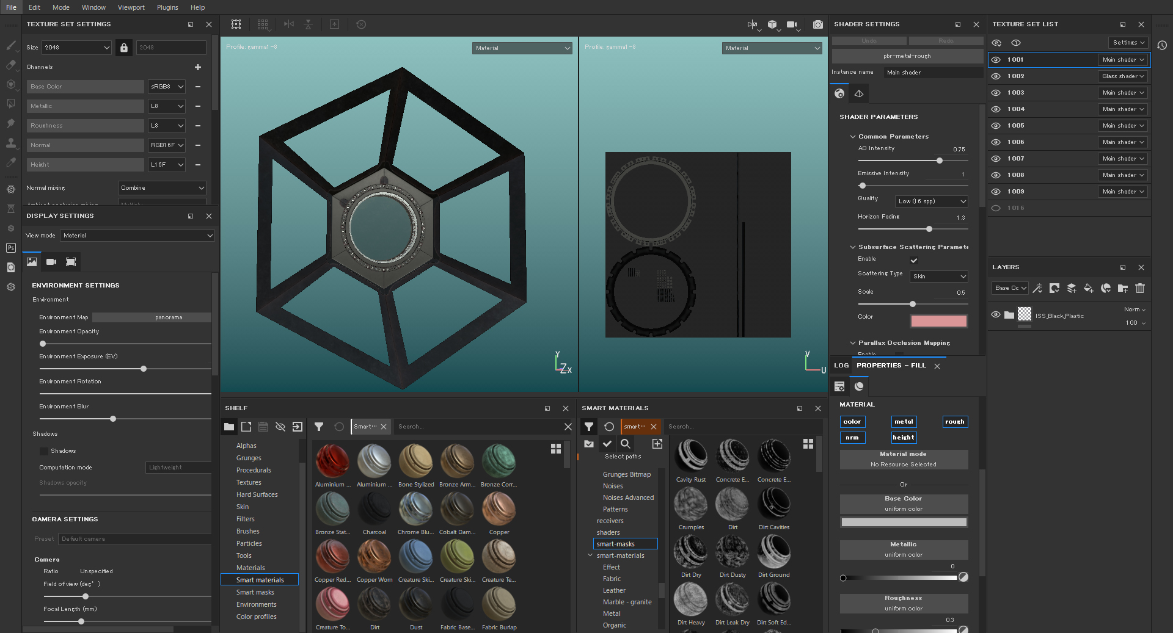Open shader dropdown for set 1002
The image size is (1173, 633).
pos(1123,76)
